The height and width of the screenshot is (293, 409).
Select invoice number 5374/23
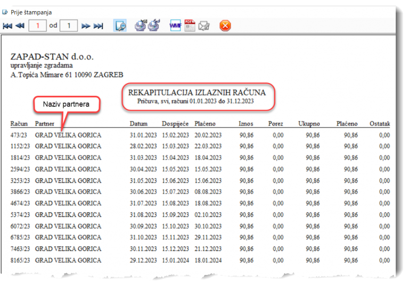point(20,215)
